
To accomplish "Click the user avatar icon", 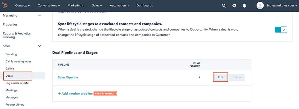I will click(260, 6).
